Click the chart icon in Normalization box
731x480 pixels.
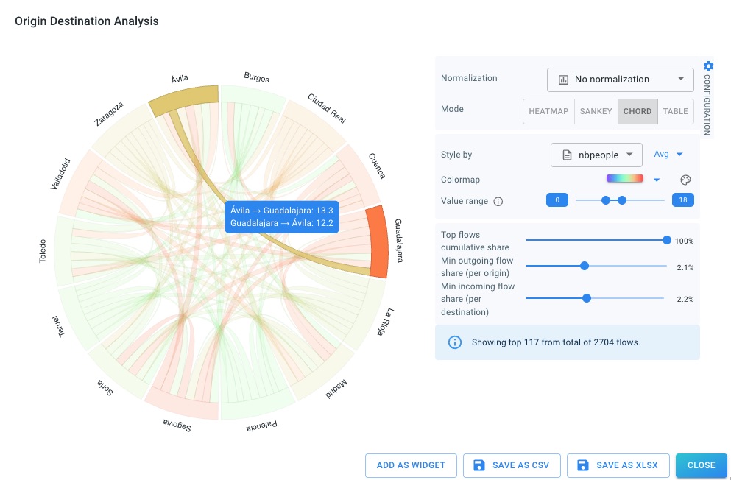tap(563, 80)
